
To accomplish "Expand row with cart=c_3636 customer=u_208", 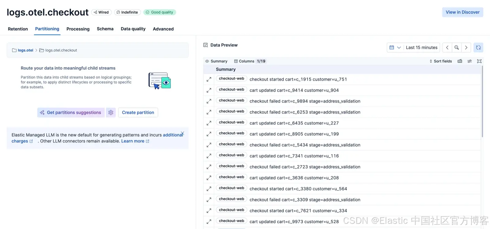I will (209, 178).
